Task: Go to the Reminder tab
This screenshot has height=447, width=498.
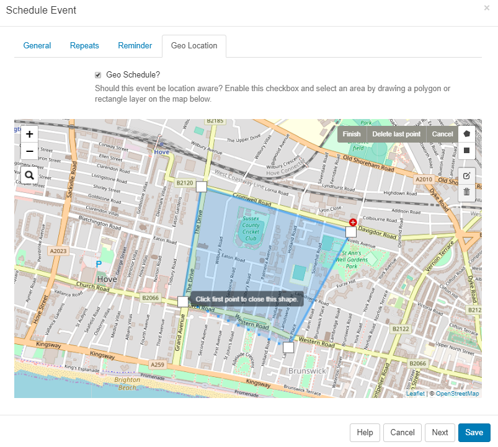Action: (135, 46)
